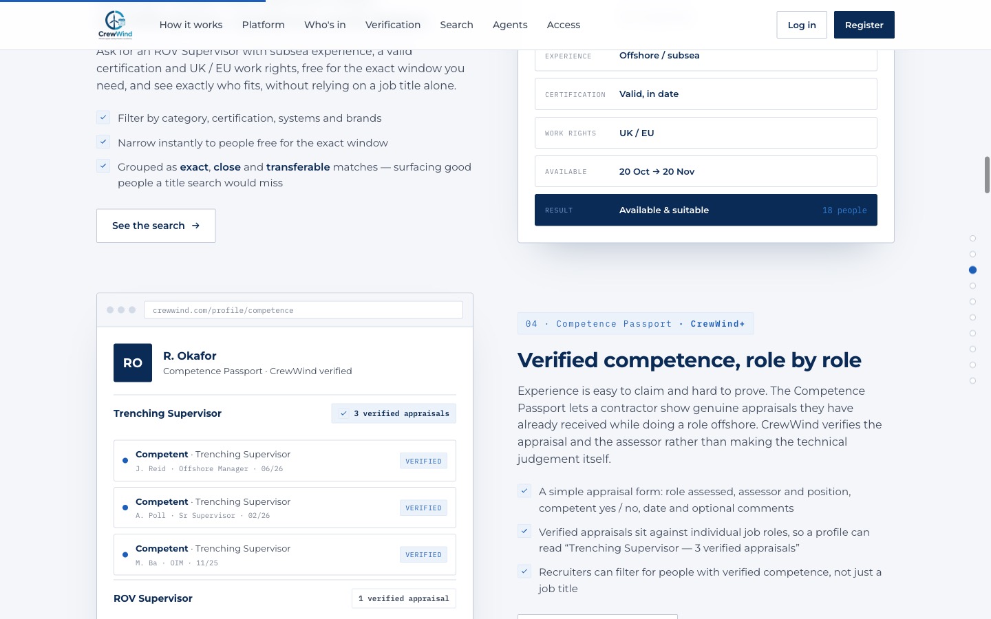Jump to the highlighted active section dot

972,270
